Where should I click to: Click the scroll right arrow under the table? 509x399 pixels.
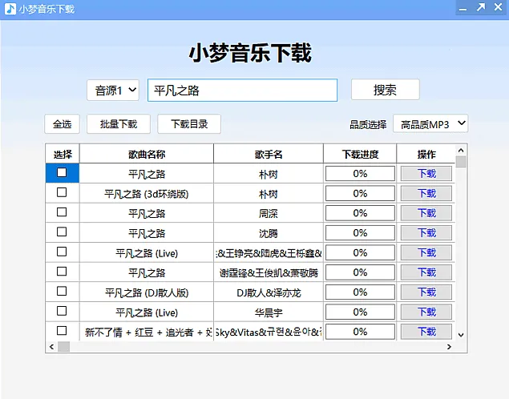click(449, 347)
